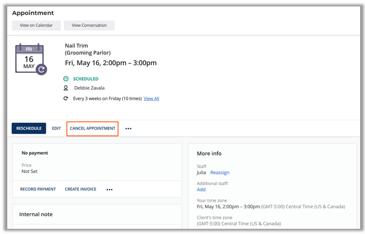Image resolution: width=365 pixels, height=234 pixels.
Task: Open more payment options beside Create Invoice
Action: (110, 190)
